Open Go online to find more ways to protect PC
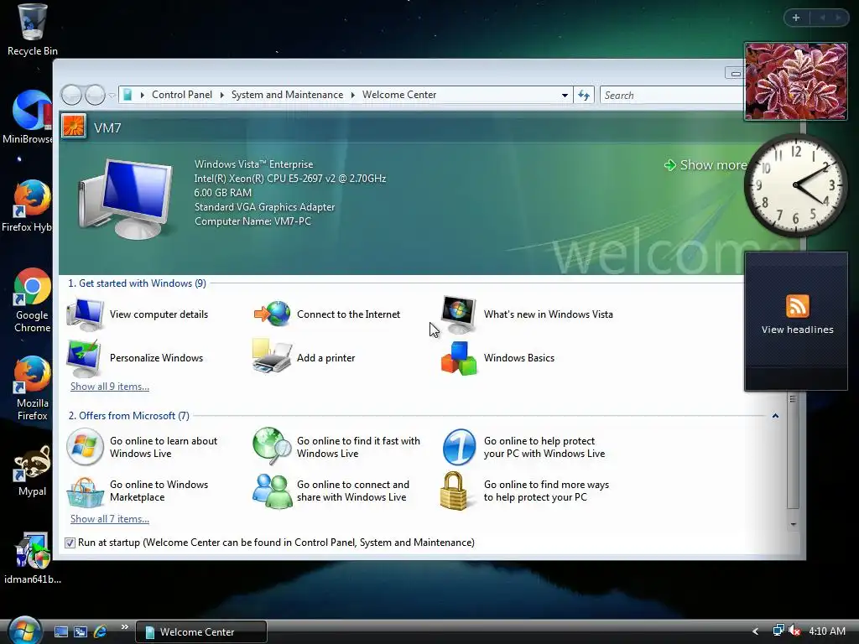Image resolution: width=859 pixels, height=644 pixels. (x=525, y=491)
